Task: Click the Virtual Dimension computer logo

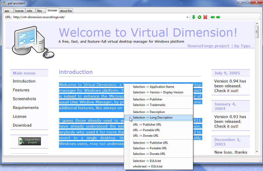Action: coord(33,42)
